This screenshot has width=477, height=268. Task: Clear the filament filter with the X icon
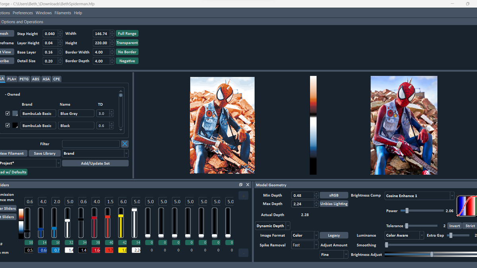pos(125,144)
